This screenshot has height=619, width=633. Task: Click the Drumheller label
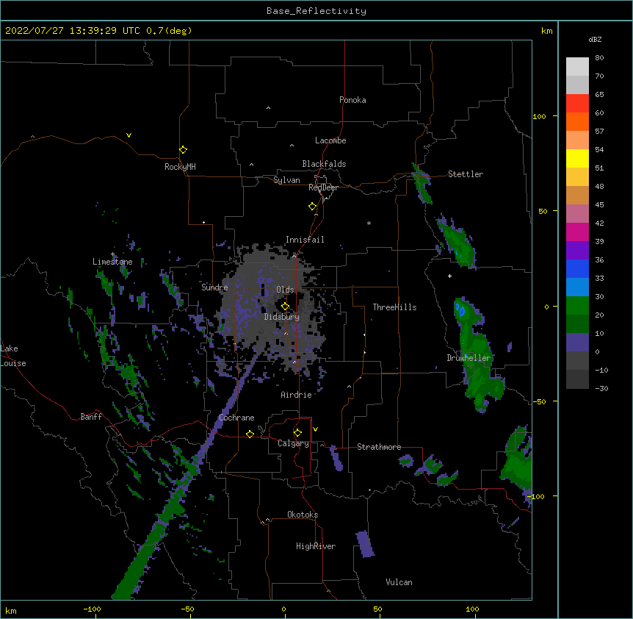469,358
